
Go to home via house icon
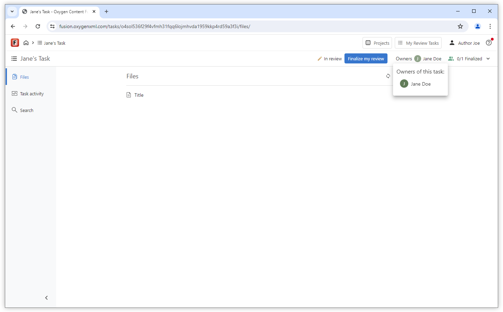tap(26, 43)
